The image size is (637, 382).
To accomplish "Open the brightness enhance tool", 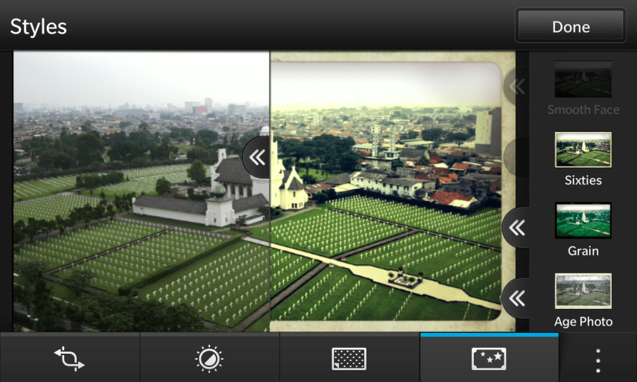I will click(x=209, y=358).
